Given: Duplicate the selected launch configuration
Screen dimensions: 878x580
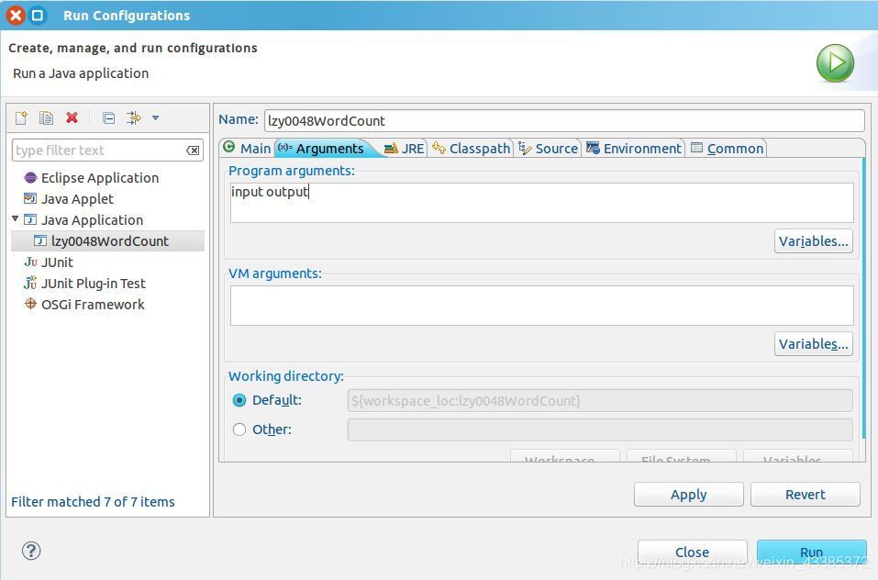Looking at the screenshot, I should click(x=47, y=117).
